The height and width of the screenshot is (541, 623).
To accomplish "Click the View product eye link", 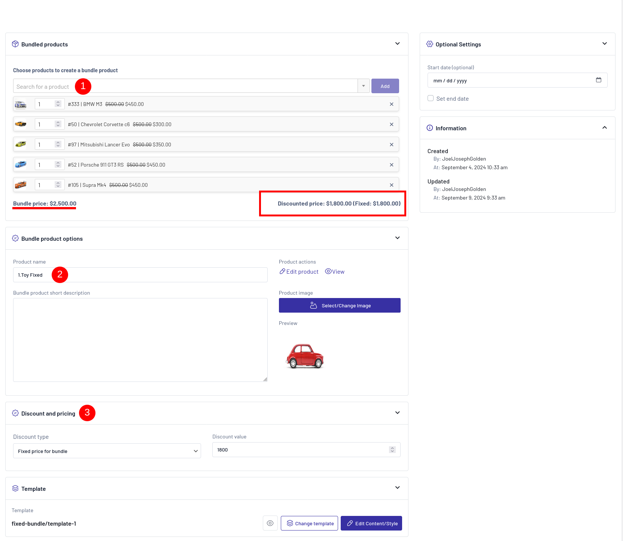I will pos(335,272).
